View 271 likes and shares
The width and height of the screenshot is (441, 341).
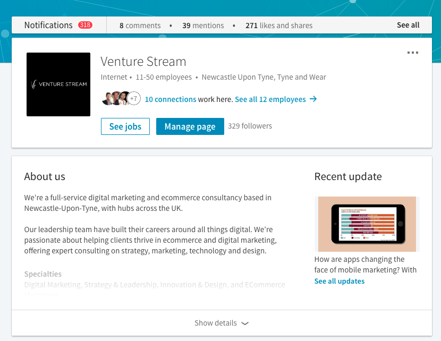pos(279,25)
